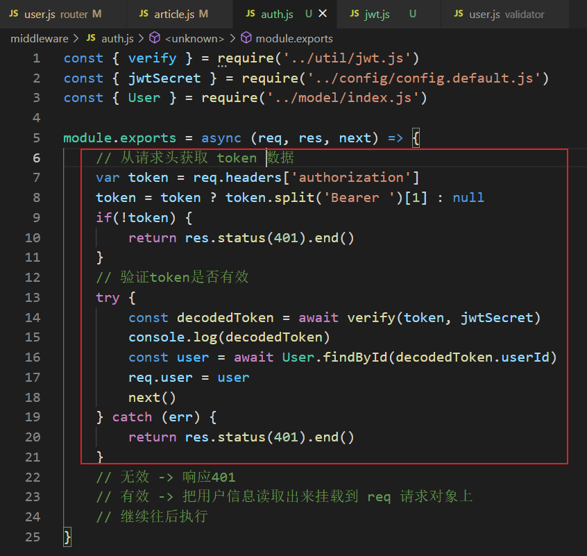This screenshot has width=587, height=556.
Task: Click the cube icon before module.exports
Action: (246, 37)
